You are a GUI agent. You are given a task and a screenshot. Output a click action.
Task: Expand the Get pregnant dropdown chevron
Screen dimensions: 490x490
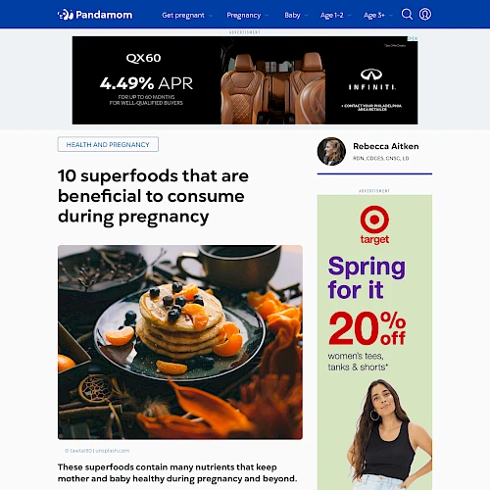coord(211,16)
